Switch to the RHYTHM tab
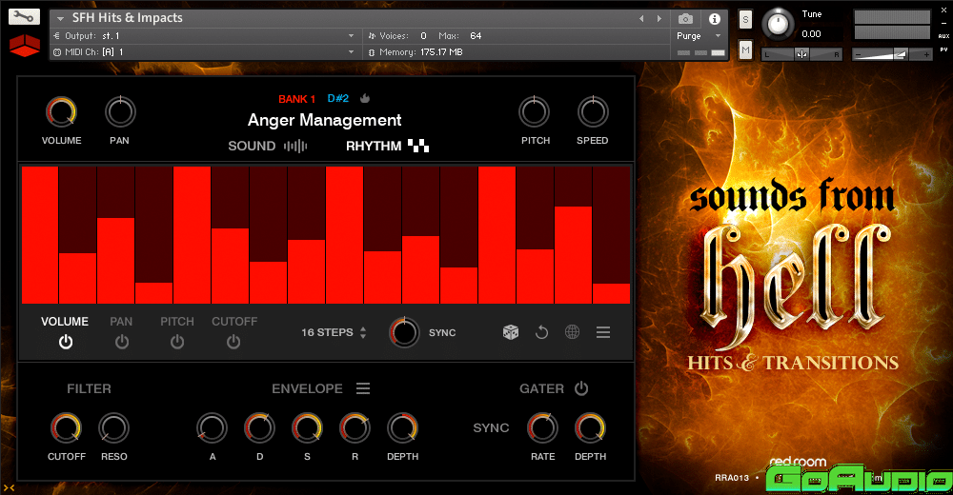This screenshot has width=953, height=495. point(374,146)
